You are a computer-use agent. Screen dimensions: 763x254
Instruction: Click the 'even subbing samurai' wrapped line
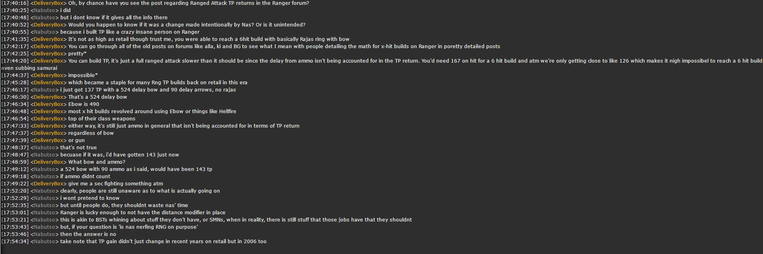click(29, 68)
